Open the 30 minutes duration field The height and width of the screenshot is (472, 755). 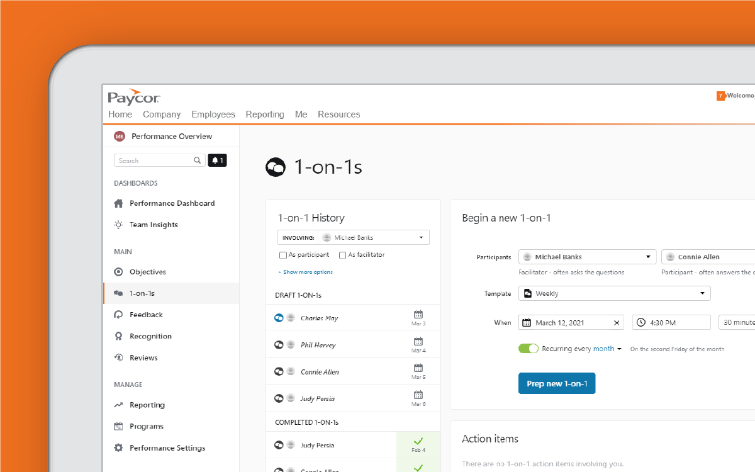coord(737,322)
